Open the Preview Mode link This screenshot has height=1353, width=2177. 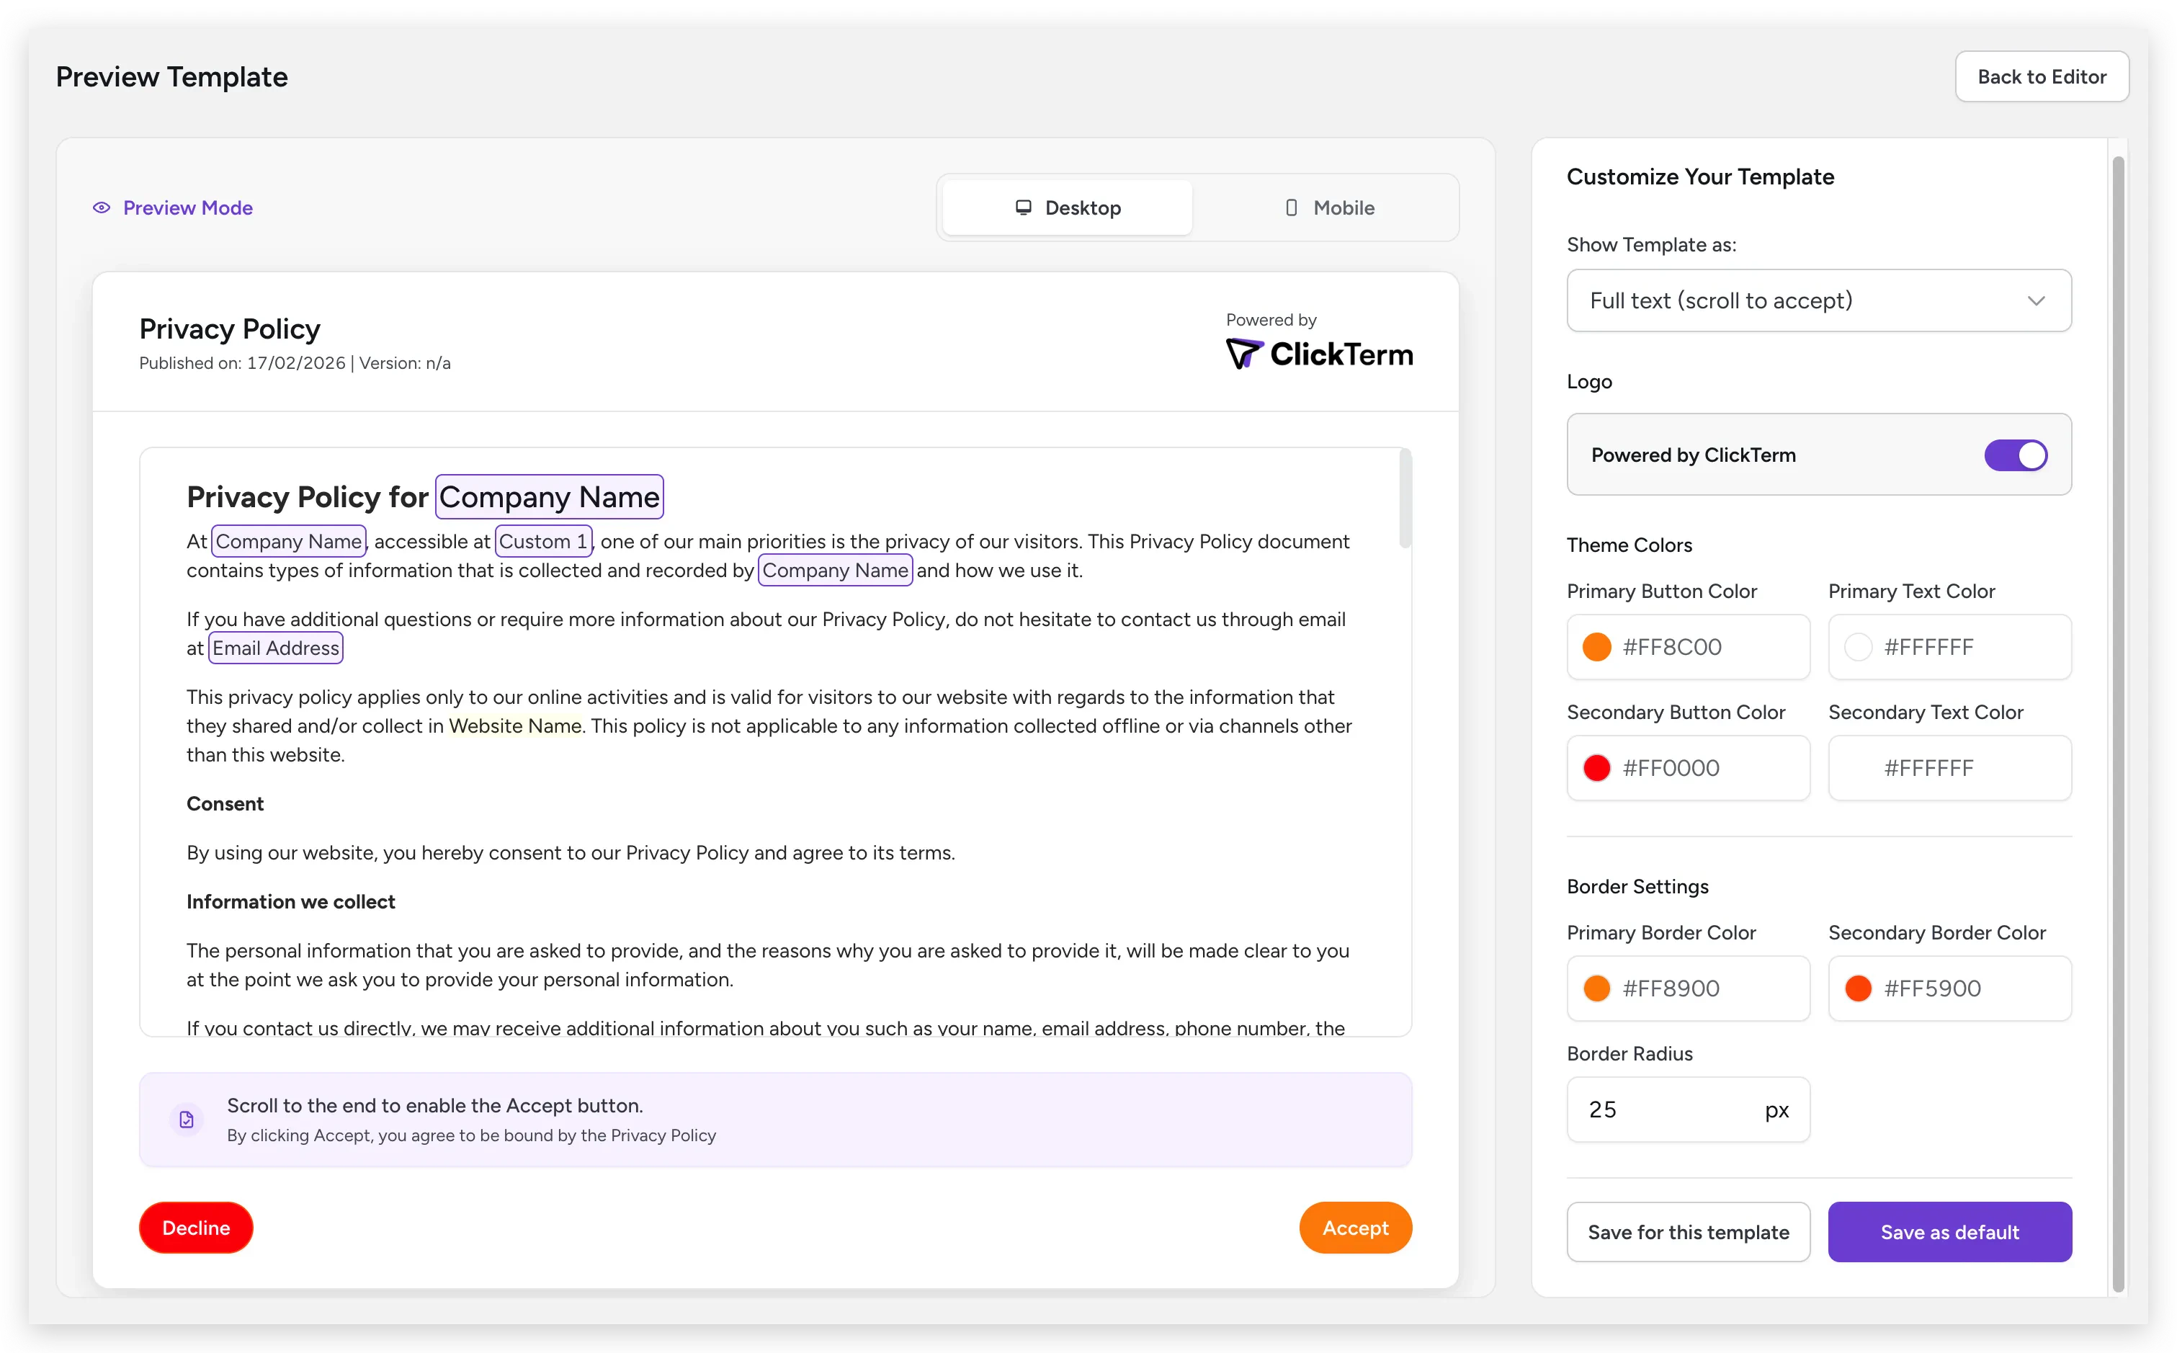point(187,207)
